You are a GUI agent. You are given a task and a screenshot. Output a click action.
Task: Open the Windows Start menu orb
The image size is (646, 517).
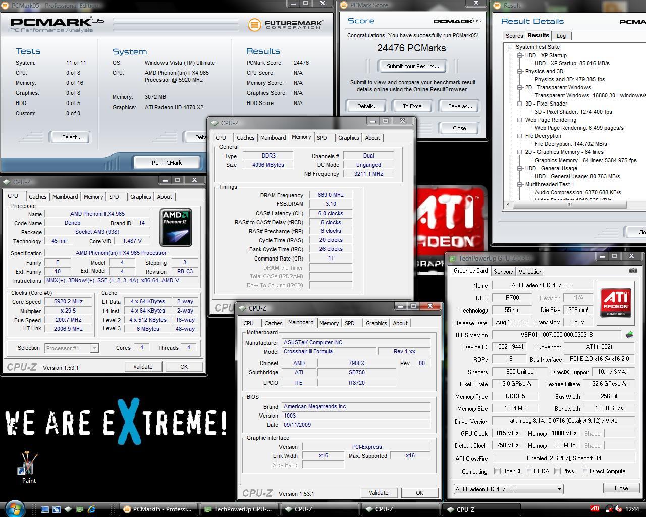pos(15,508)
